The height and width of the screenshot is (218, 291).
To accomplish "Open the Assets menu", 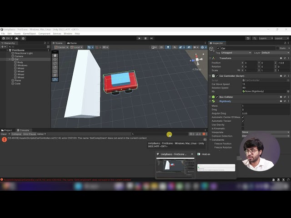I will tap(17, 34).
